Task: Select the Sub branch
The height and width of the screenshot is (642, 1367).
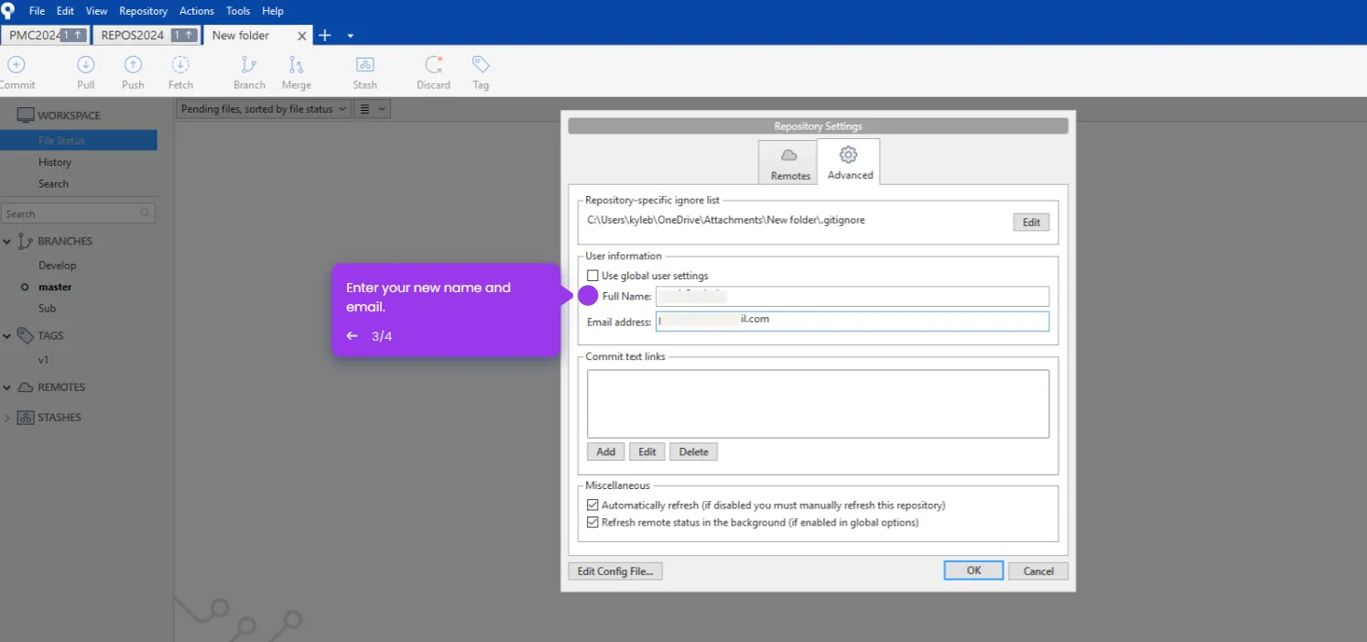Action: (48, 309)
